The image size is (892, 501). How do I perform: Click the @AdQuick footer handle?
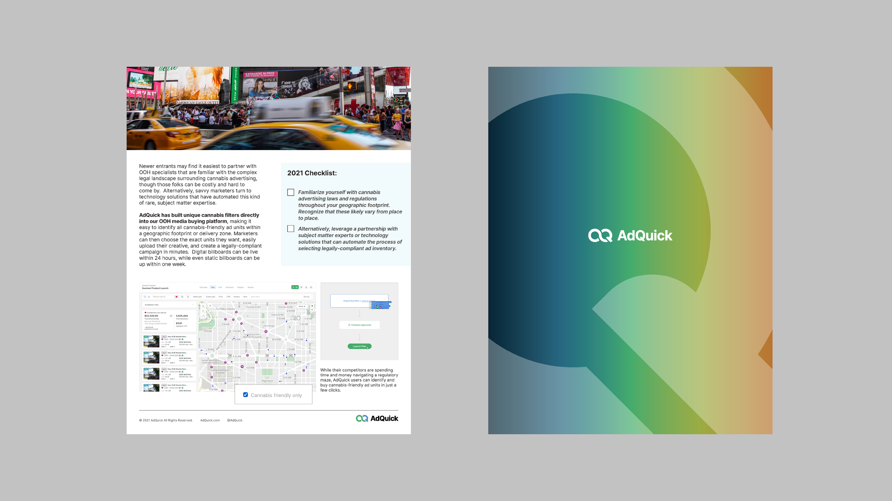coord(235,420)
